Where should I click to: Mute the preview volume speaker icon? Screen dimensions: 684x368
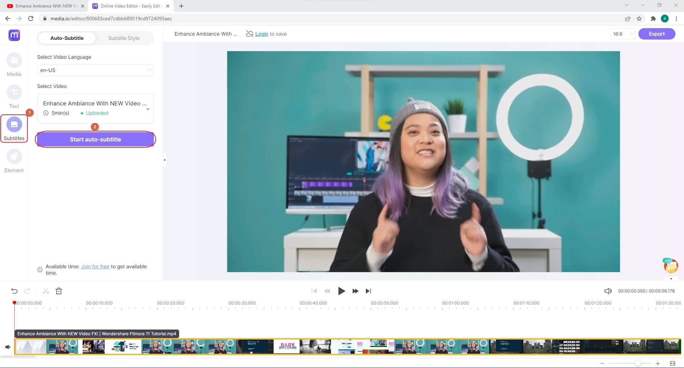click(x=608, y=291)
